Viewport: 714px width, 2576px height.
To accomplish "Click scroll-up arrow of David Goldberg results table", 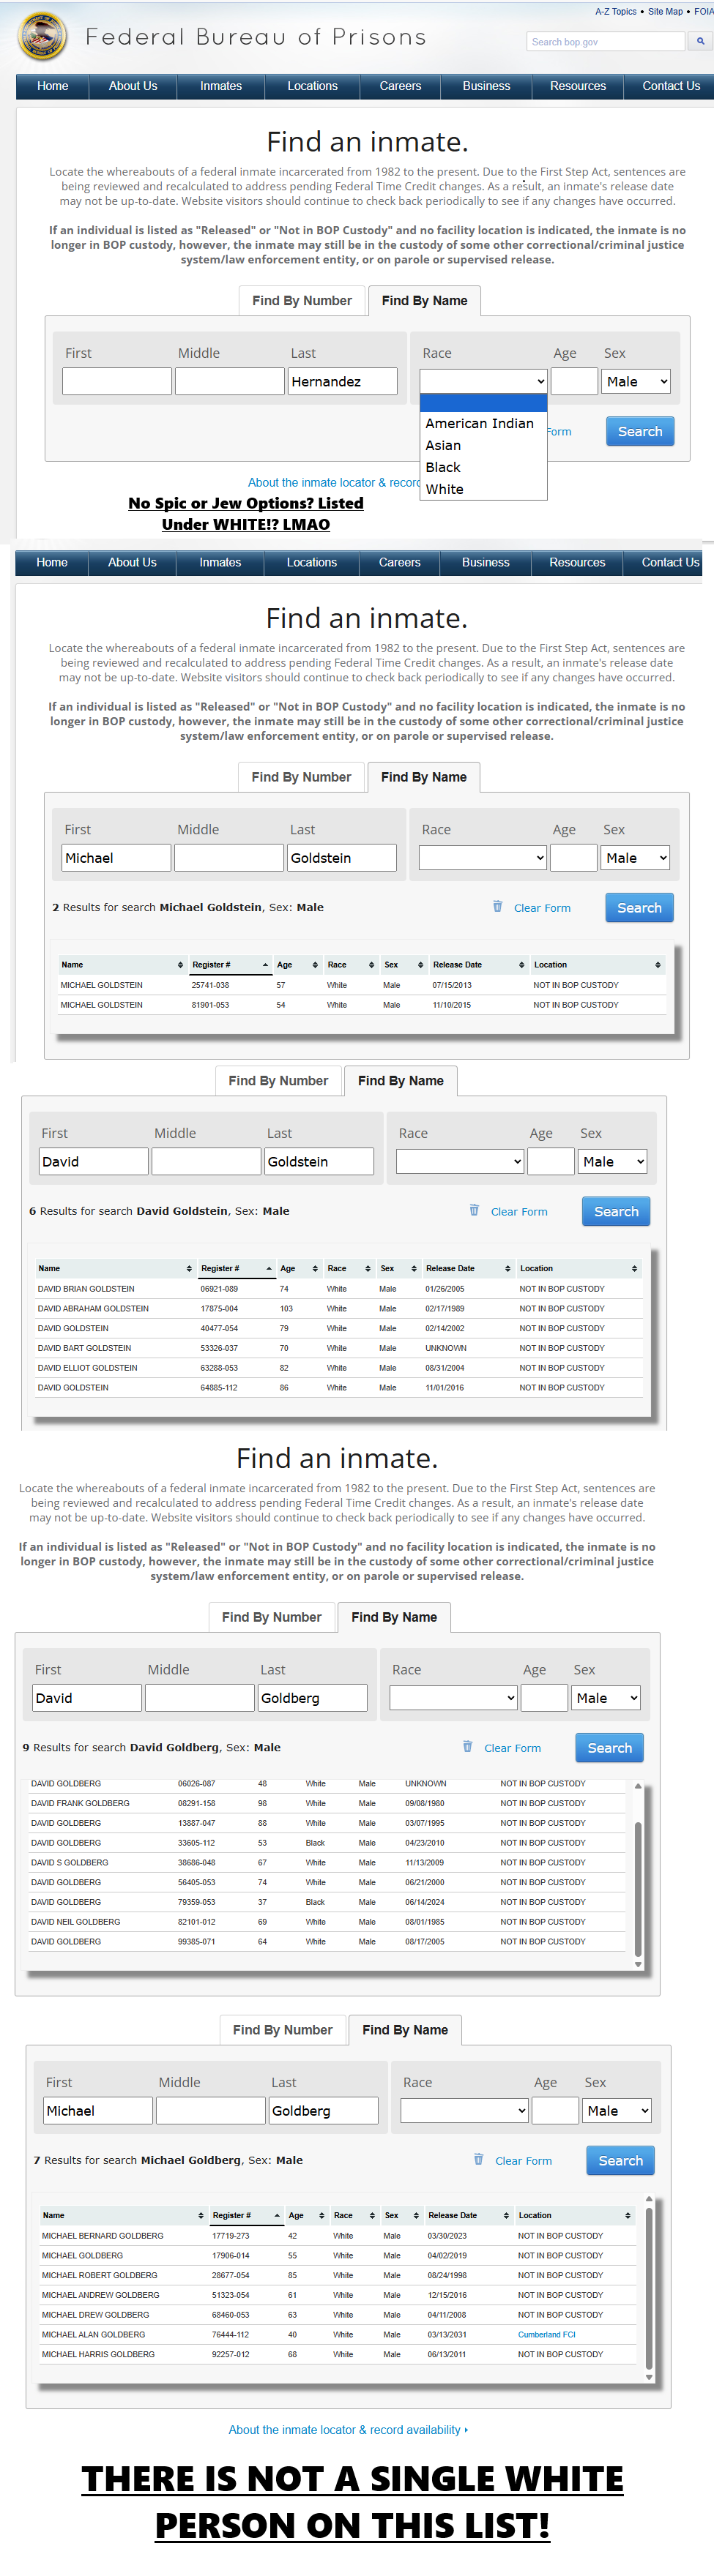I will [x=638, y=1786].
